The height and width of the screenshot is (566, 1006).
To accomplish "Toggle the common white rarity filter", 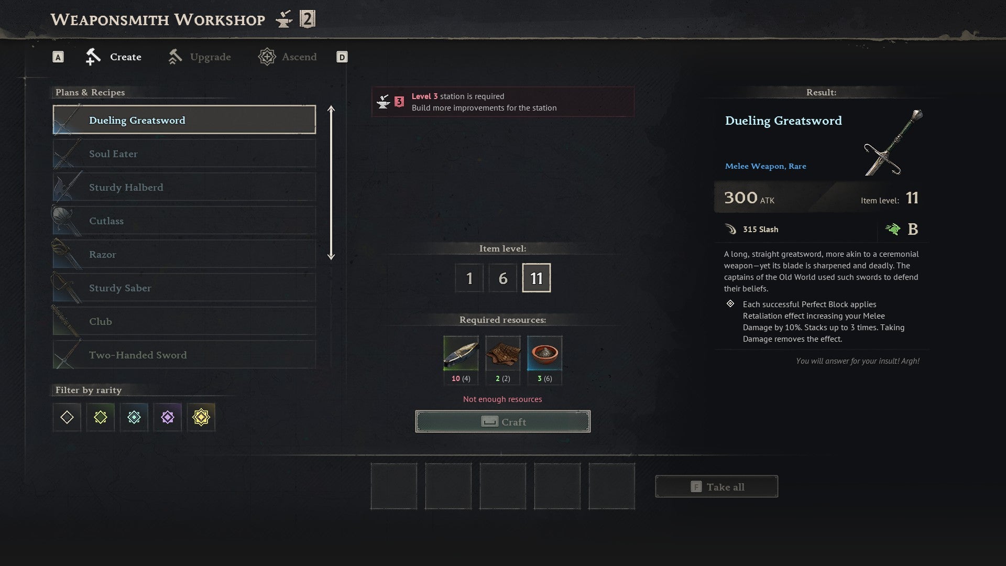I will [67, 417].
